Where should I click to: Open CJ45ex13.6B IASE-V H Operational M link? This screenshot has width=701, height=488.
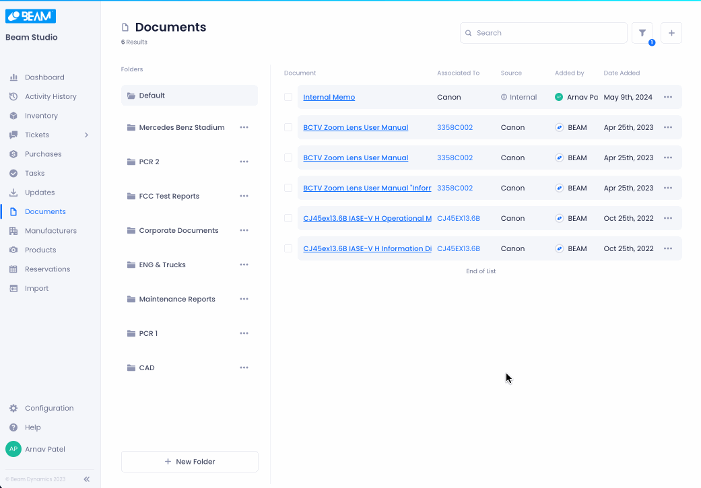coord(368,218)
